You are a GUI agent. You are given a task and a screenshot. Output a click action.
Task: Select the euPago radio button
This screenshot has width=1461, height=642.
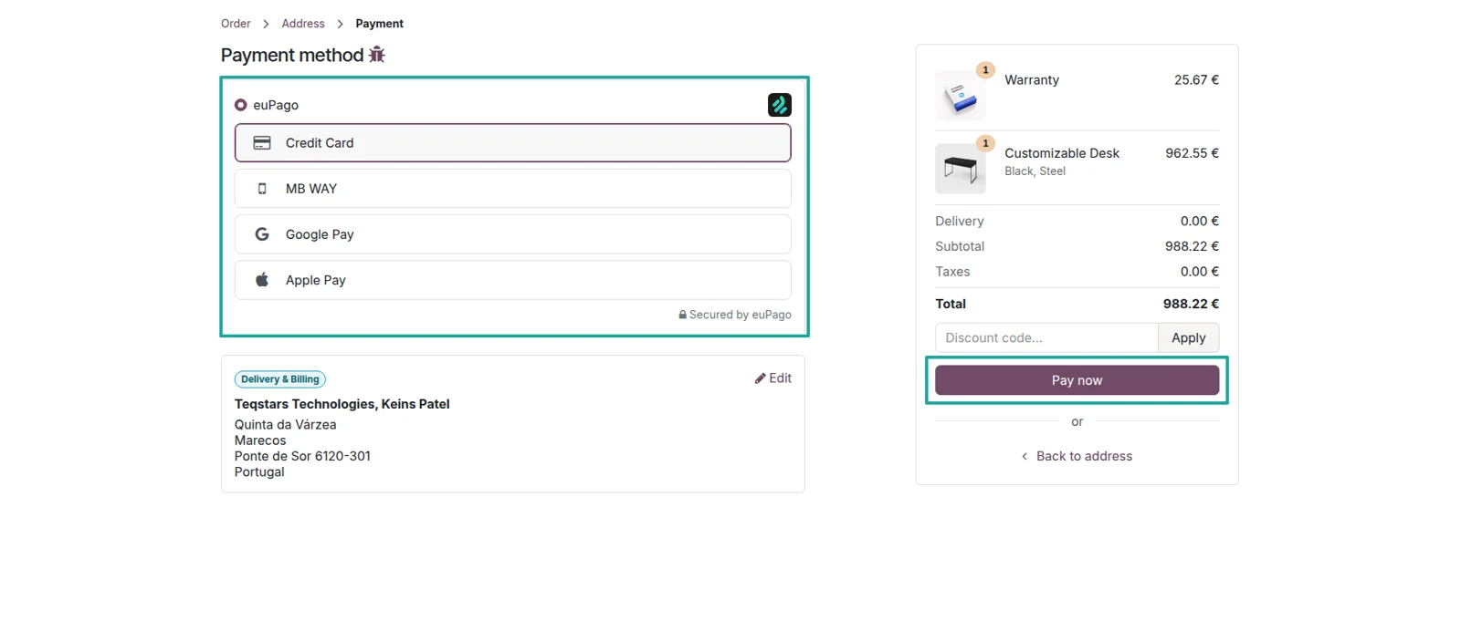pos(241,105)
